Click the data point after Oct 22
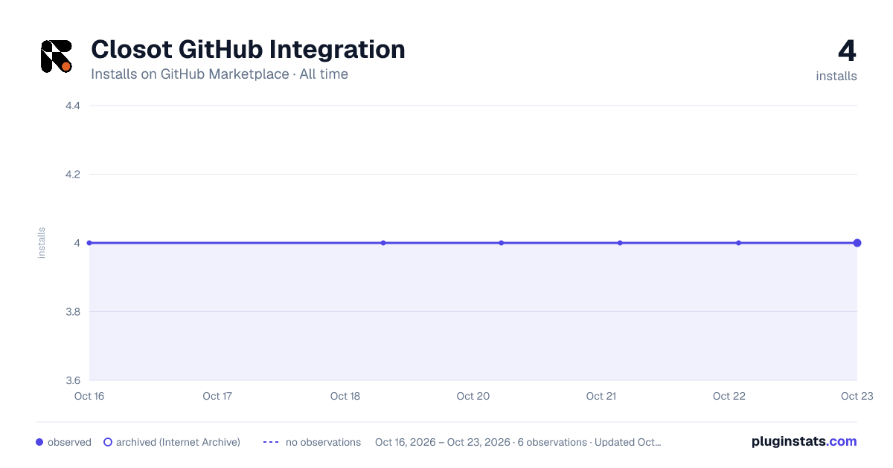Screen dimensions: 893x468 [738, 243]
